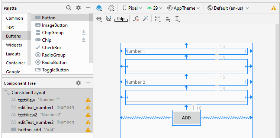Select the design surface layers icon
Viewport: 280px width, 138px height.
pyautogui.click(x=99, y=8)
